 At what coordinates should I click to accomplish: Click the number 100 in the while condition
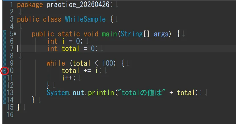pos(107,63)
